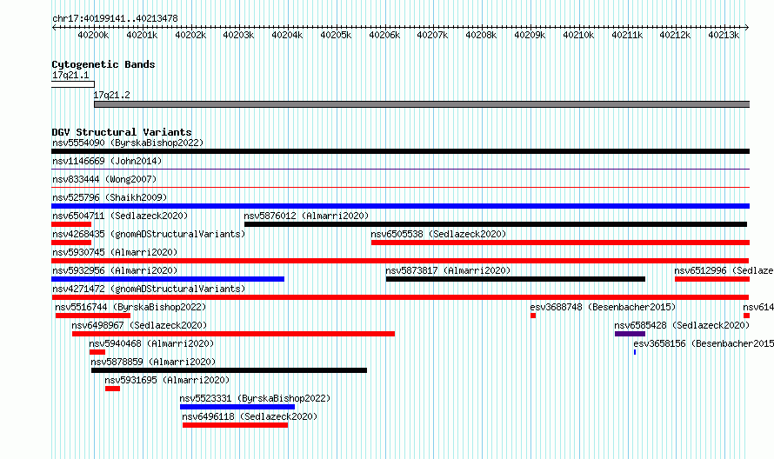Select the red bar under nsv6496118
Image resolution: width=774 pixels, height=459 pixels.
pyautogui.click(x=236, y=425)
